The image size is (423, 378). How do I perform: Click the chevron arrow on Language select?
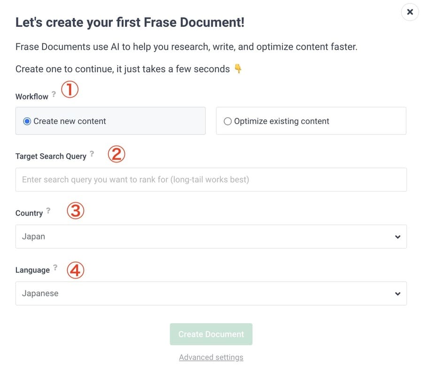click(397, 293)
